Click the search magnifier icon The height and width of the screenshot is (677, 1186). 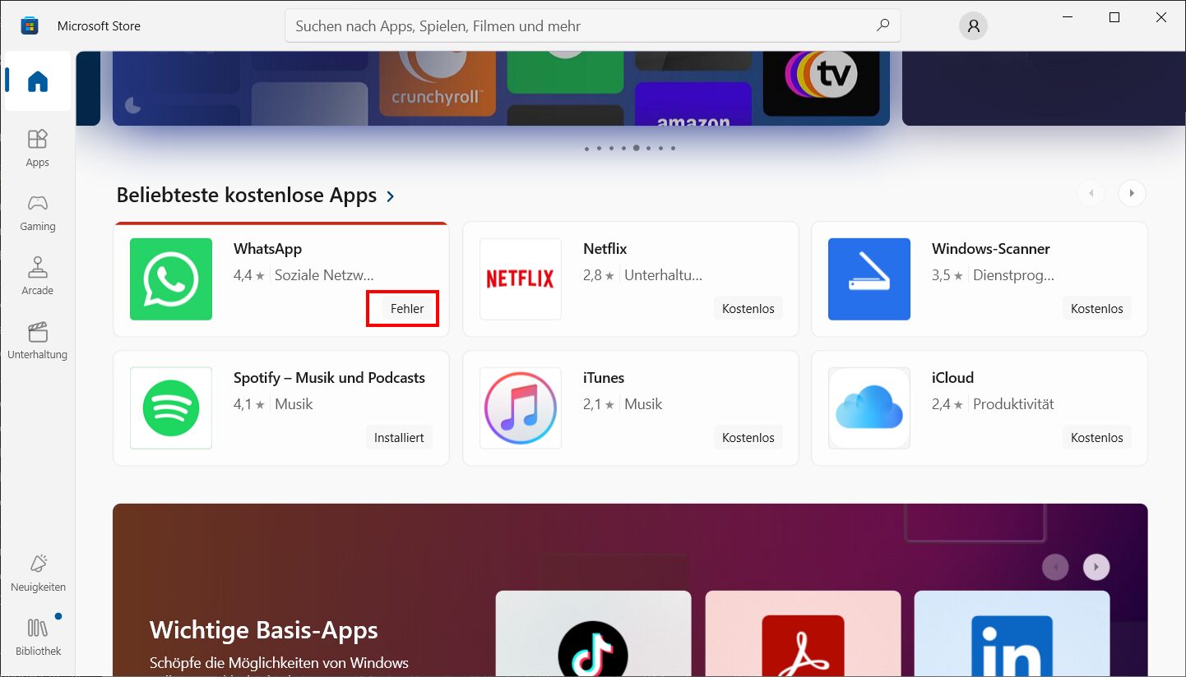(883, 25)
